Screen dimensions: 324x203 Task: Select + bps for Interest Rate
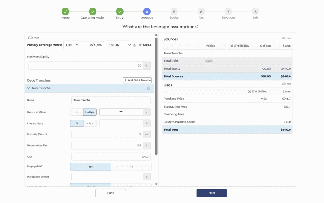coord(90,123)
